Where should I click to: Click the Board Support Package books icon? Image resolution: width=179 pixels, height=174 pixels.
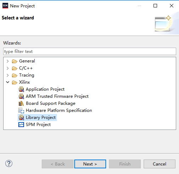(x=21, y=103)
